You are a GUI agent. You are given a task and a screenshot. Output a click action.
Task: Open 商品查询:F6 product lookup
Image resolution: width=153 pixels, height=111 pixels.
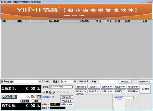point(120,87)
